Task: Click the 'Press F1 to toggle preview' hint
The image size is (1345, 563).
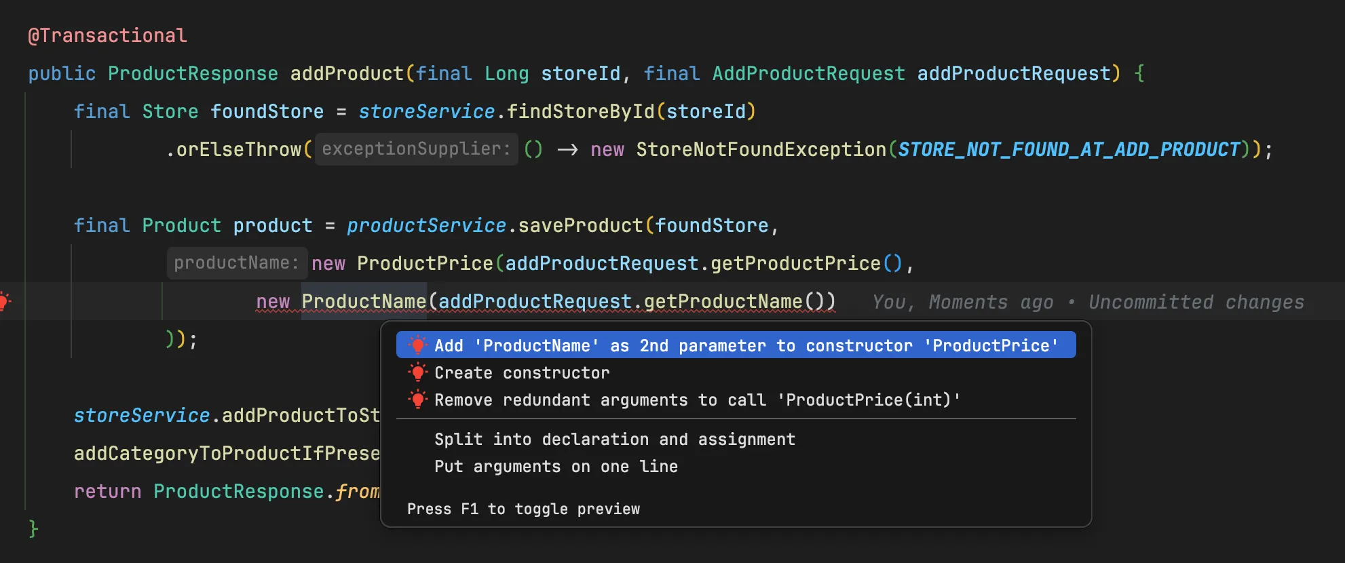Action: pyautogui.click(x=523, y=509)
